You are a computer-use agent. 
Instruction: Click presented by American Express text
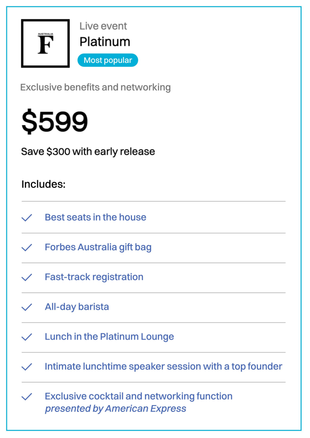click(x=115, y=409)
